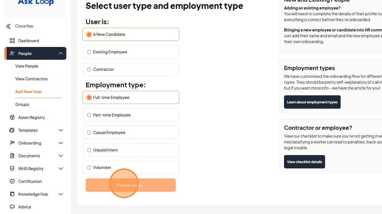Click the Onboarding person-arrow icon
The image size is (382, 214).
12,143
